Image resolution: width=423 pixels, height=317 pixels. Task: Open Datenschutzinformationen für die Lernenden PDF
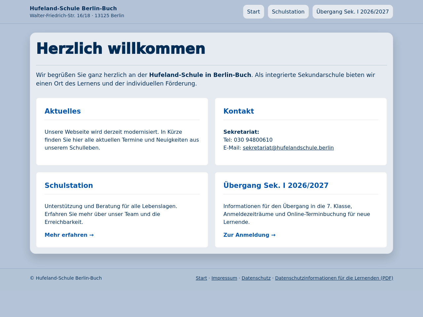(334, 278)
